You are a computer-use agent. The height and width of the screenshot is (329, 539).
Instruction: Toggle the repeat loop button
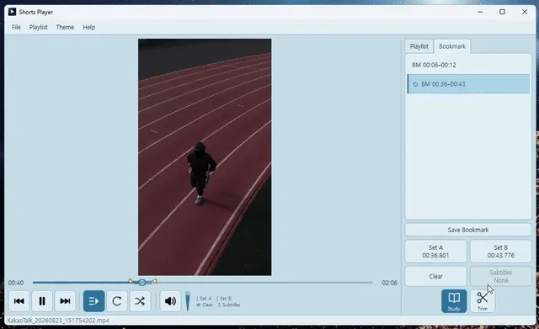coord(117,301)
